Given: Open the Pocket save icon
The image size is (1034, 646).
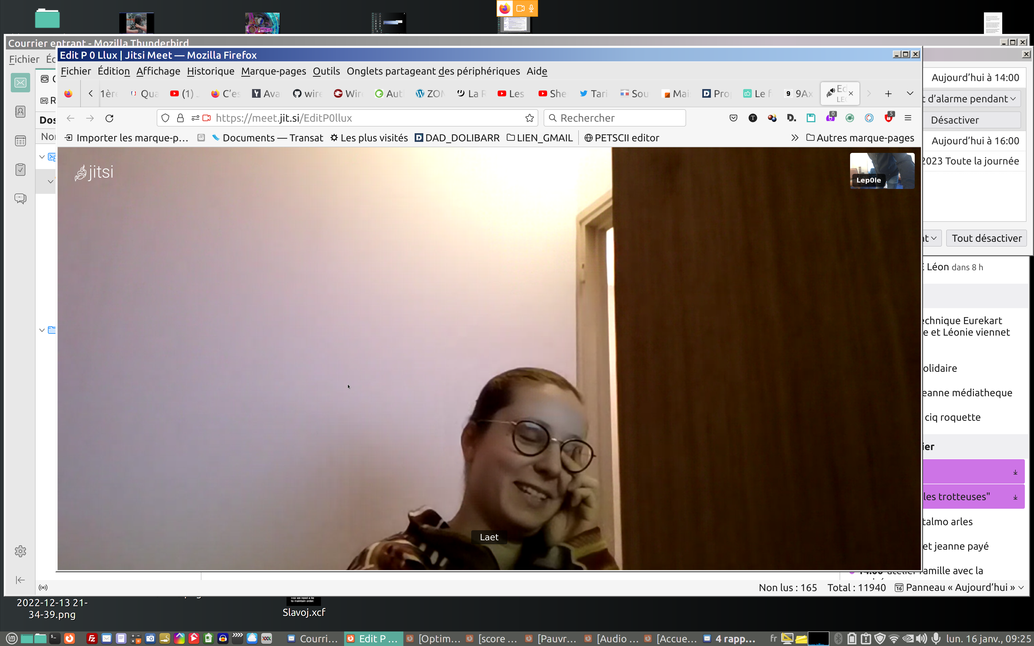Looking at the screenshot, I should (733, 118).
